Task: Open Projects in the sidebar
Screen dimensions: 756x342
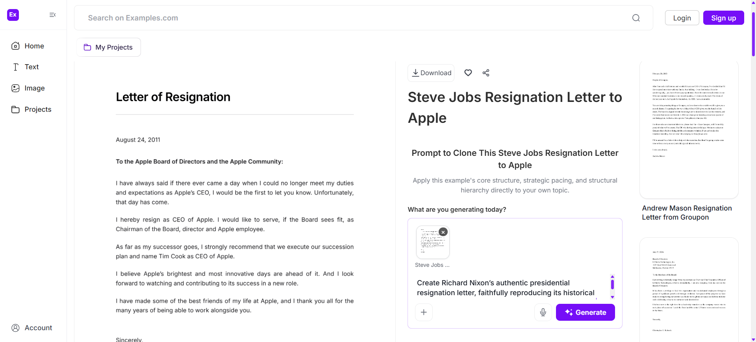Action: (31, 109)
